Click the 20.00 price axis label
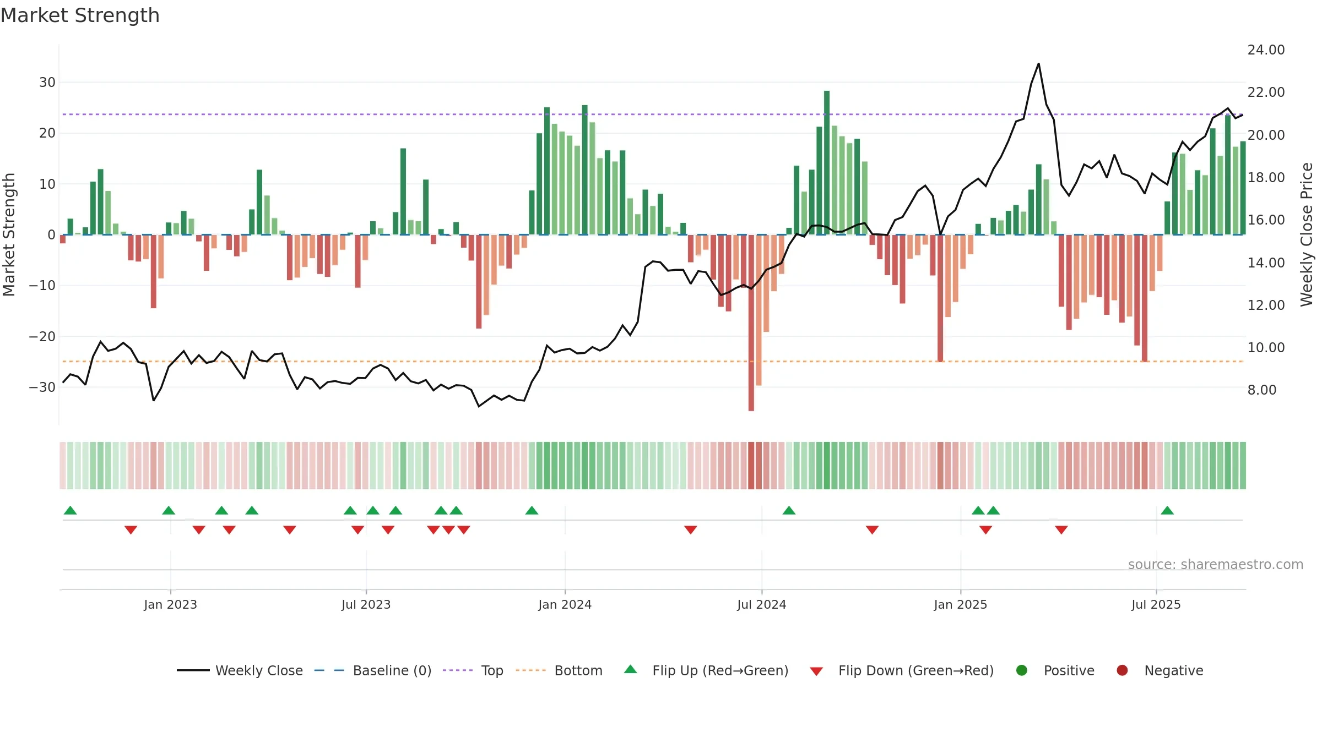The height and width of the screenshot is (743, 1322). 1266,135
